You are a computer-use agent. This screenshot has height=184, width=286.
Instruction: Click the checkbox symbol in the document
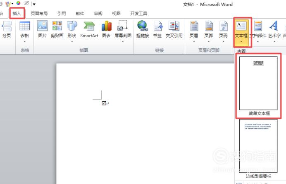point(104,103)
